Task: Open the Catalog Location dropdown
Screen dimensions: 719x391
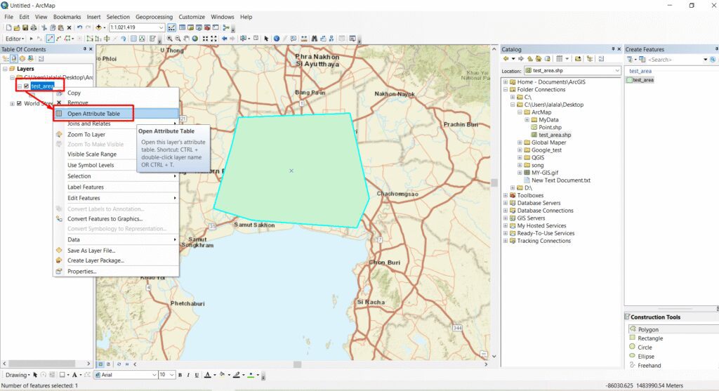Action: tap(617, 71)
